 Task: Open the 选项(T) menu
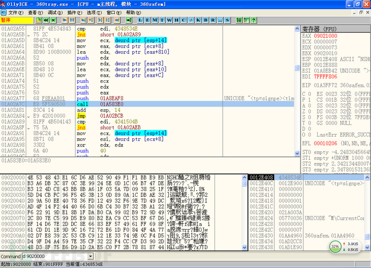click(x=94, y=12)
